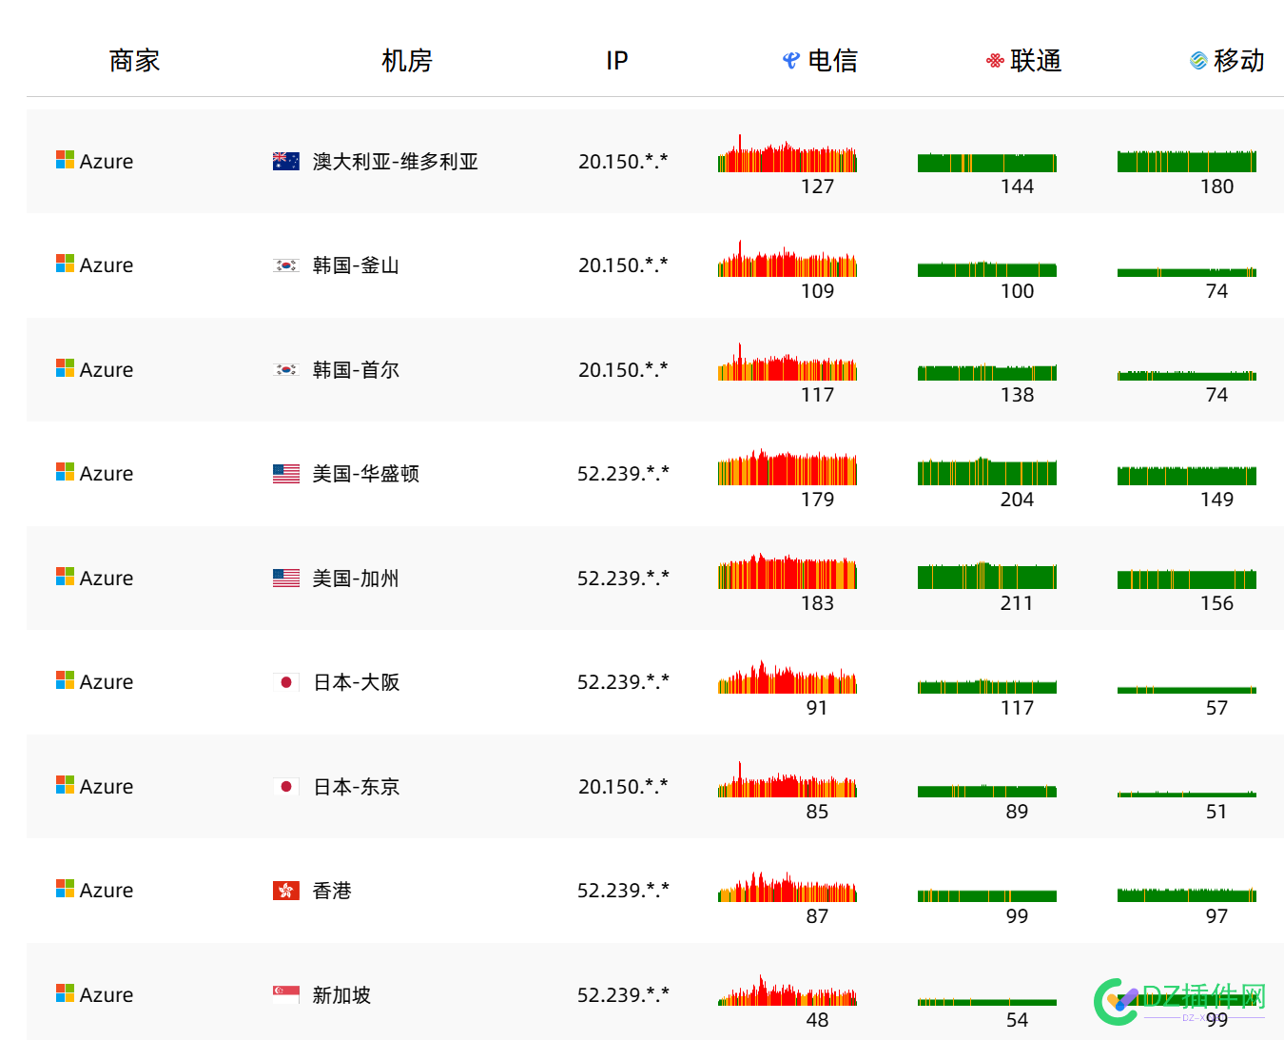Viewport: 1284px width, 1040px height.
Task: Click the 电信 value 48 for 新加坡
Action: click(817, 1020)
